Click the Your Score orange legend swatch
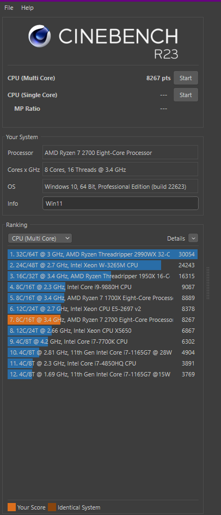Image resolution: width=221 pixels, height=515 pixels. pos(11,507)
